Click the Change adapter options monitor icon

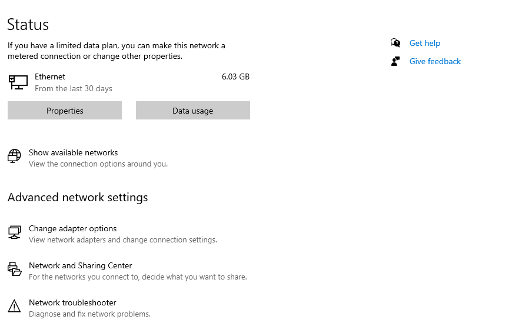click(15, 232)
